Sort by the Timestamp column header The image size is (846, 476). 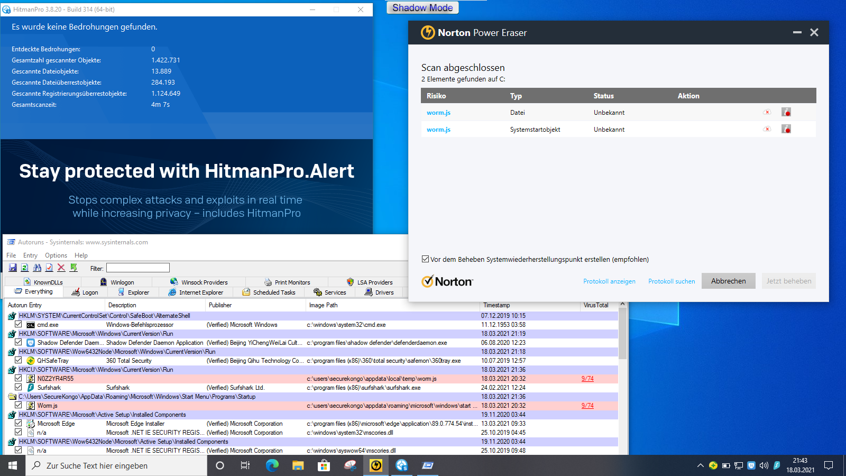click(530, 305)
